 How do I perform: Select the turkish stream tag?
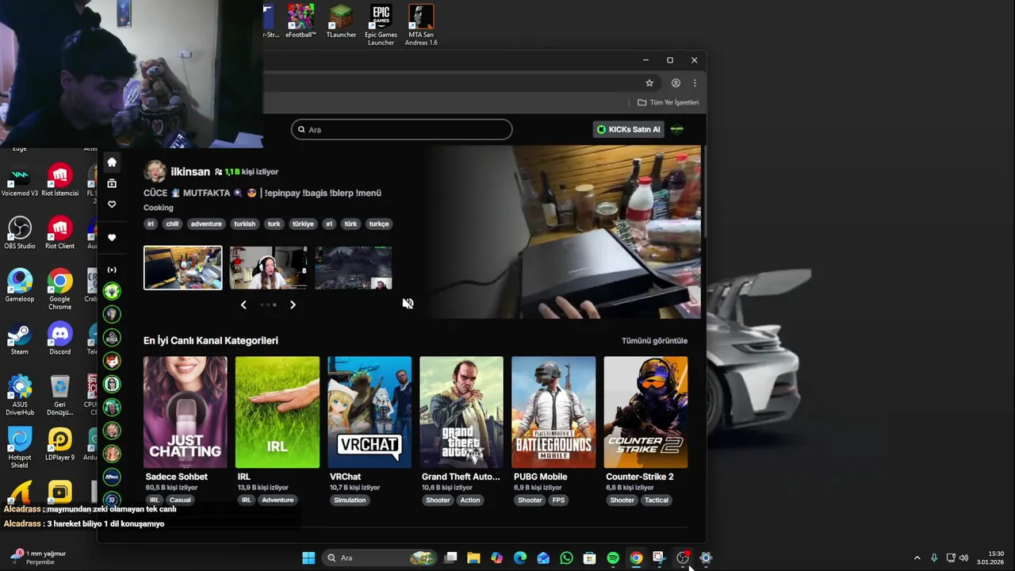[244, 224]
